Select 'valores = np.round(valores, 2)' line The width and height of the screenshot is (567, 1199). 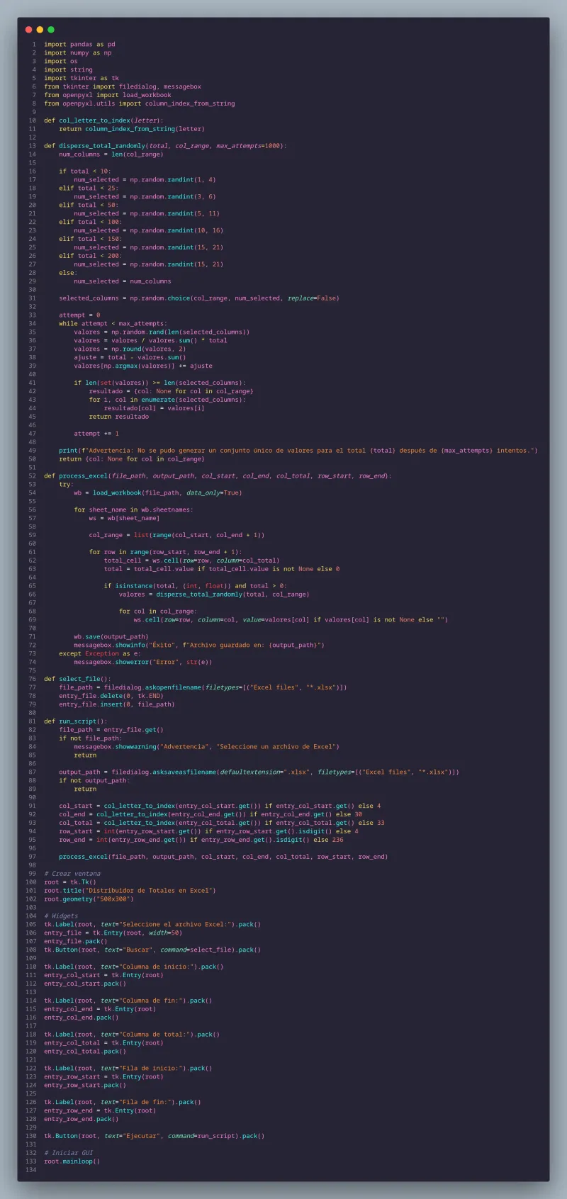click(x=130, y=349)
